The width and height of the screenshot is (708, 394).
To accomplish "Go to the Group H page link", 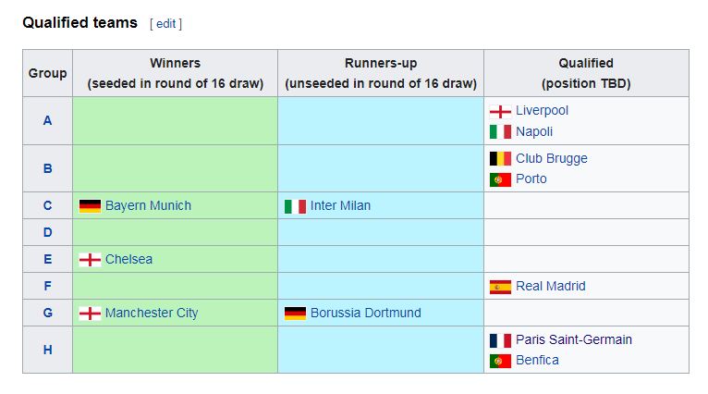I will pyautogui.click(x=47, y=350).
